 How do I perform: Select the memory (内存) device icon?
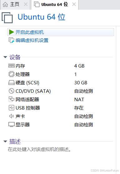click(x=12, y=66)
